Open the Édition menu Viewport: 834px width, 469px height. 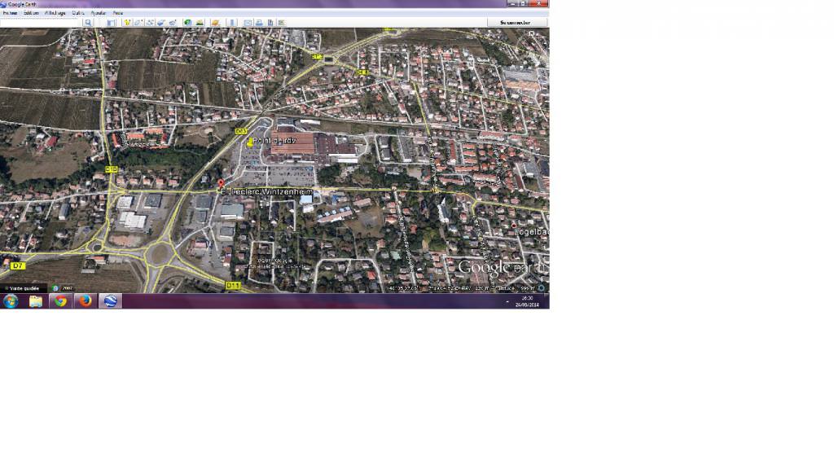click(31, 13)
